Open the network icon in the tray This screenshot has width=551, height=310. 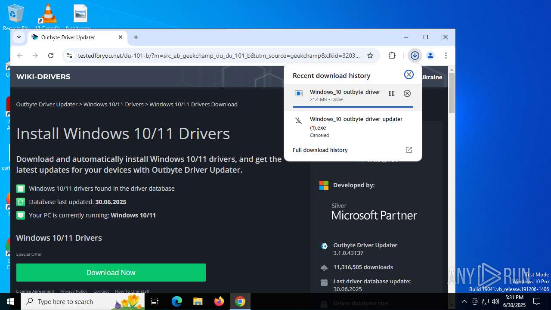pyautogui.click(x=485, y=301)
